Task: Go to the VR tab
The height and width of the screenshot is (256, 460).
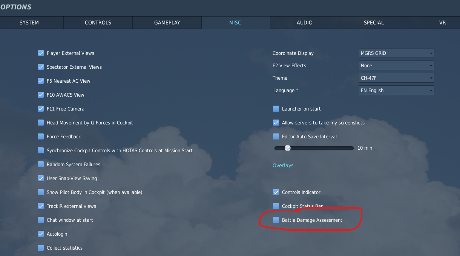Action: tap(442, 23)
